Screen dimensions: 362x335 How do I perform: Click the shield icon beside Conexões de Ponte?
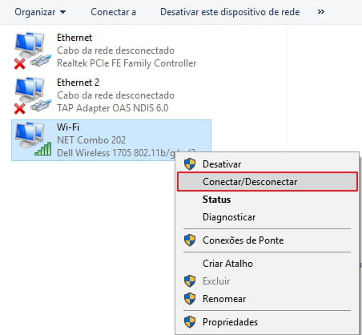190,240
